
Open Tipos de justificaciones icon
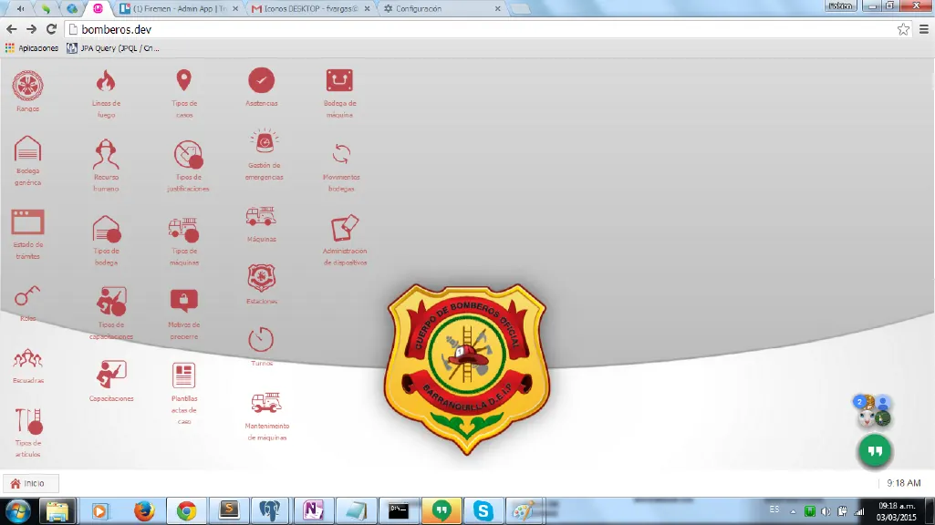click(x=189, y=154)
